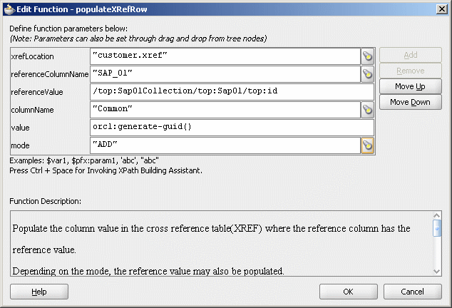Open lookup dialog for columnName field
The width and height of the screenshot is (452, 308).
pyautogui.click(x=368, y=110)
